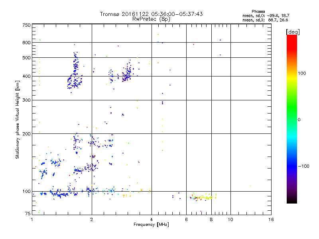Click the '16' x-axis tick label
This screenshot has width=319, height=239.
pos(271,219)
